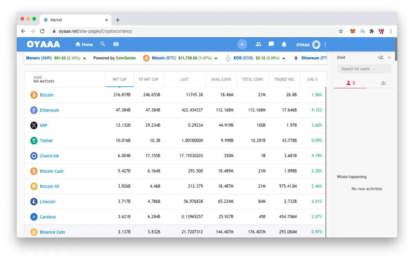Click the Litecoin logo icon
The image size is (414, 261).
34,201
